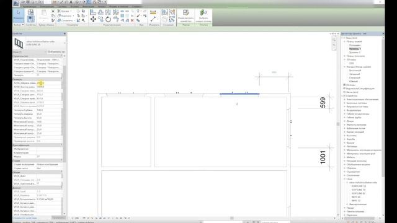Select Легенды in Project Browser
The height and width of the screenshot is (223, 397).
point(350,85)
